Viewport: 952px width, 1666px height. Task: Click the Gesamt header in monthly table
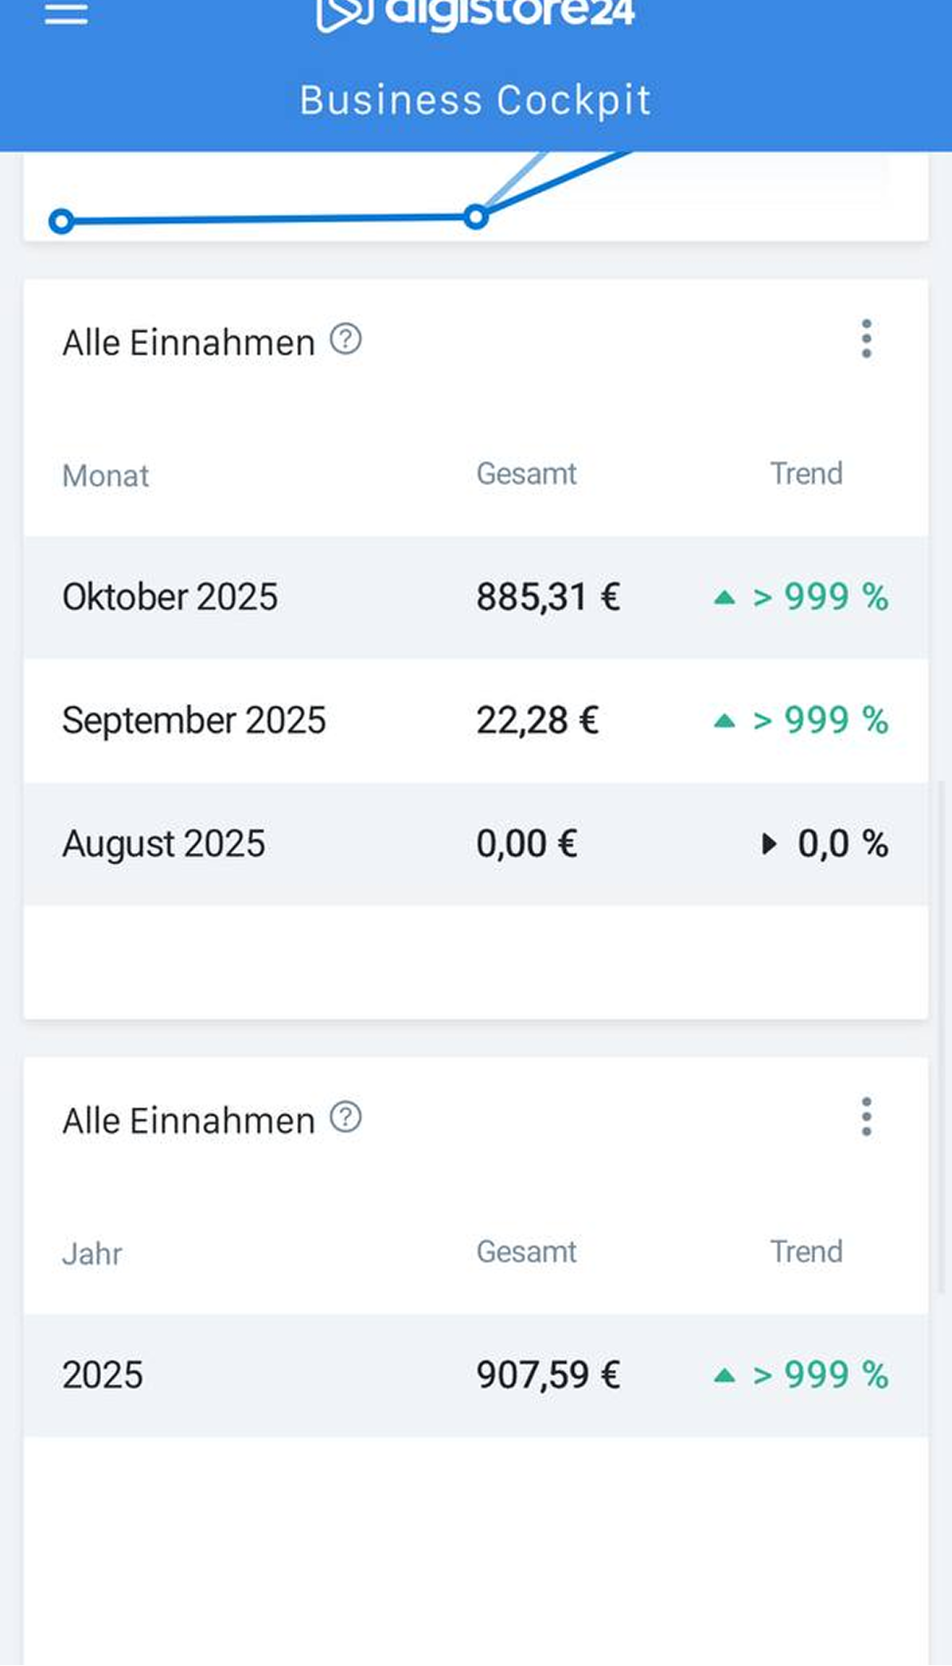[526, 474]
